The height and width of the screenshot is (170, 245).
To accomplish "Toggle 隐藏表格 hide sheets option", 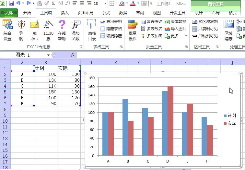I will pos(111,29).
